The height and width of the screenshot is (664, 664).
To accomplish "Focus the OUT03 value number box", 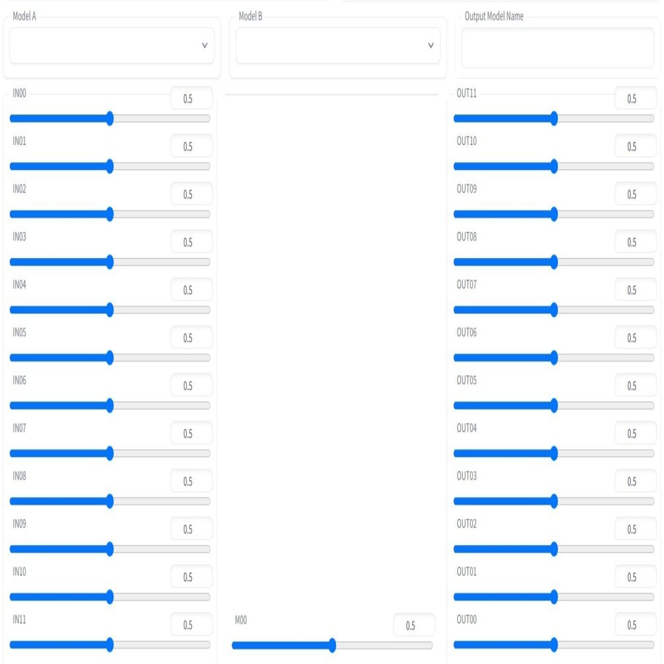I will (636, 481).
